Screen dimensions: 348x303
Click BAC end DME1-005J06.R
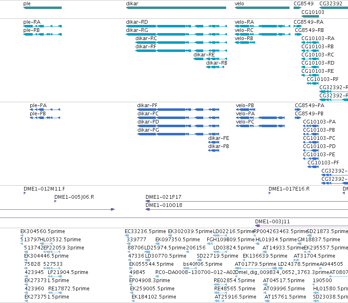(56, 201)
